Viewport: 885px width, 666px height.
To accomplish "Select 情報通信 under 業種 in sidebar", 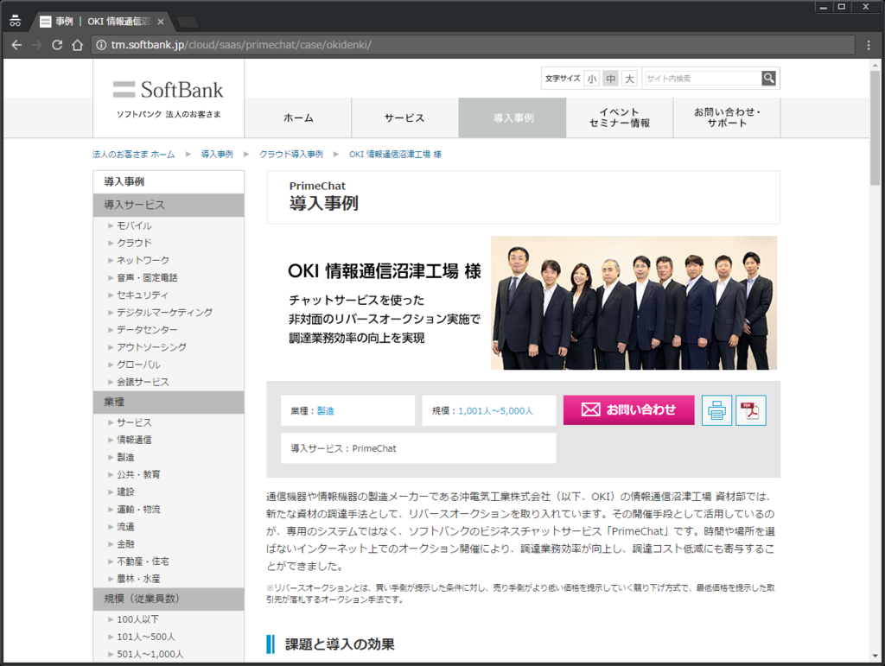I will tap(134, 440).
